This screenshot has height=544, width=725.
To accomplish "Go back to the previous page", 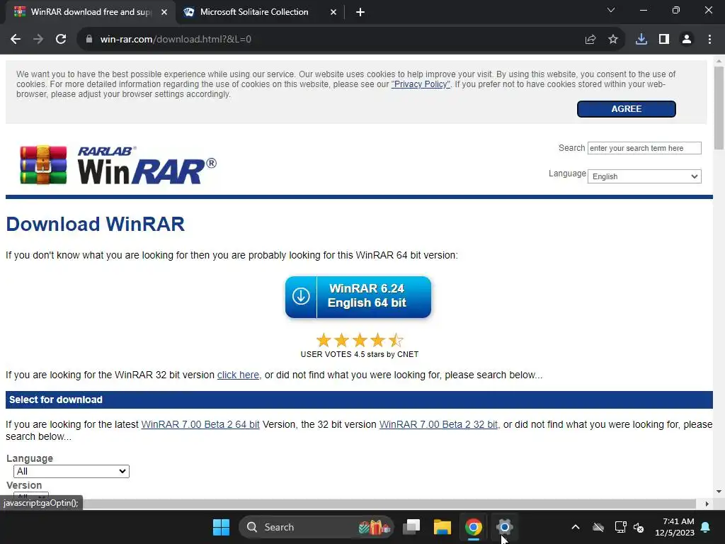I will click(x=16, y=40).
